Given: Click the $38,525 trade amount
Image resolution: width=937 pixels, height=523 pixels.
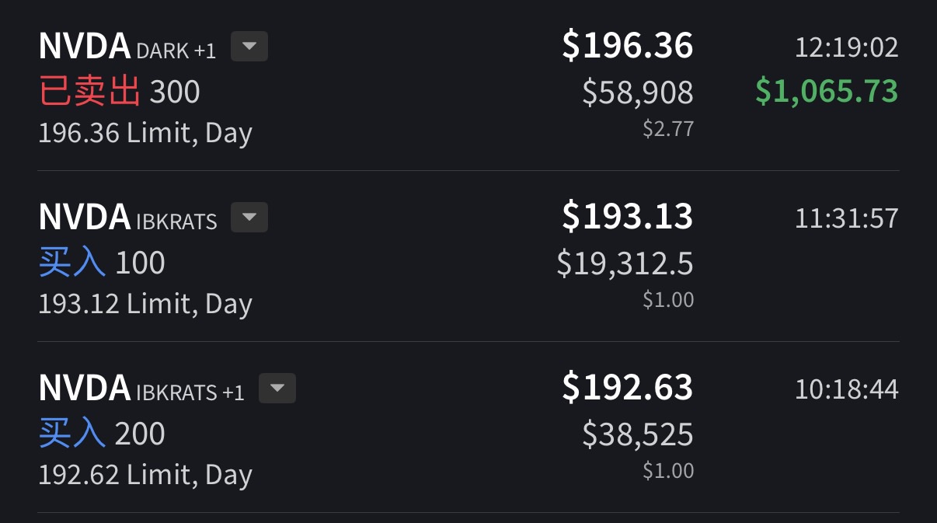Looking at the screenshot, I should [x=638, y=434].
